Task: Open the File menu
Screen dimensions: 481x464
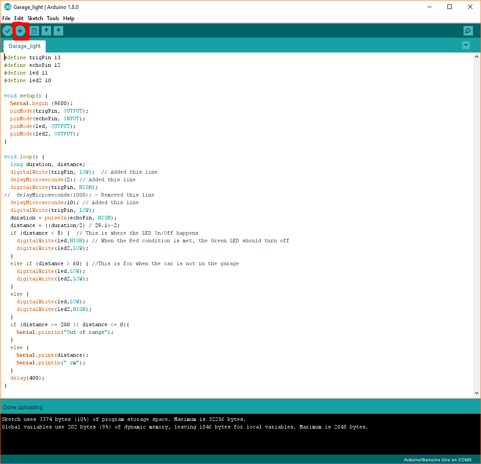Action: 6,18
